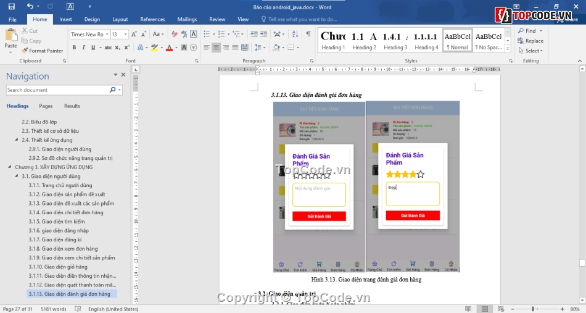This screenshot has width=586, height=313.
Task: Click the Replace button in Editing group
Action: [530, 41]
